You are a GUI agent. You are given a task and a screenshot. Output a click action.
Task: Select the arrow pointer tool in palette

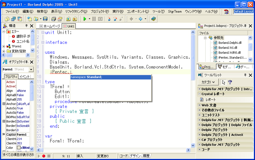tap(223, 82)
